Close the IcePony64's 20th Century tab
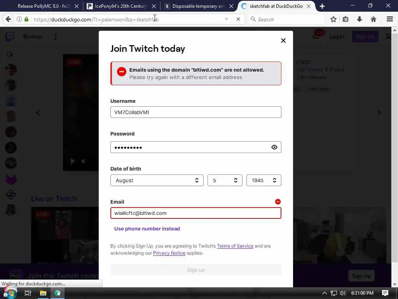The image size is (398, 299). pyautogui.click(x=154, y=6)
